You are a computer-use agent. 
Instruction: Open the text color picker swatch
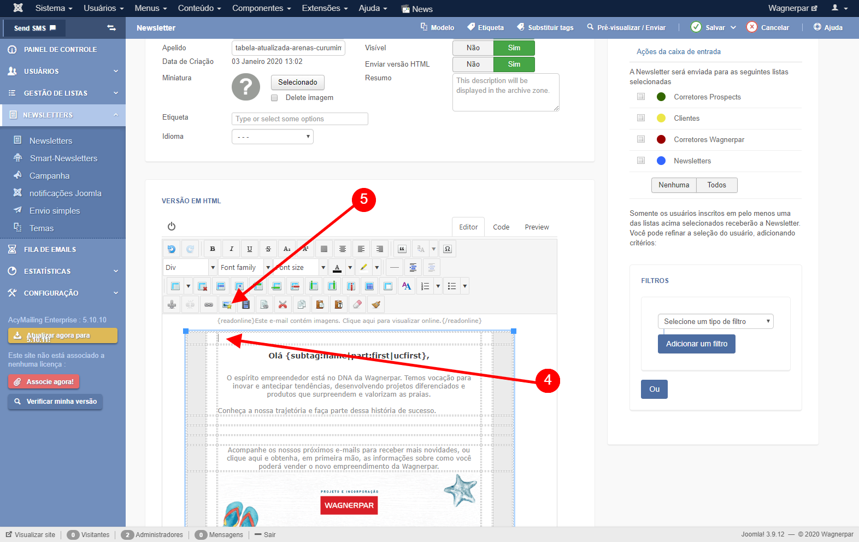pyautogui.click(x=337, y=268)
